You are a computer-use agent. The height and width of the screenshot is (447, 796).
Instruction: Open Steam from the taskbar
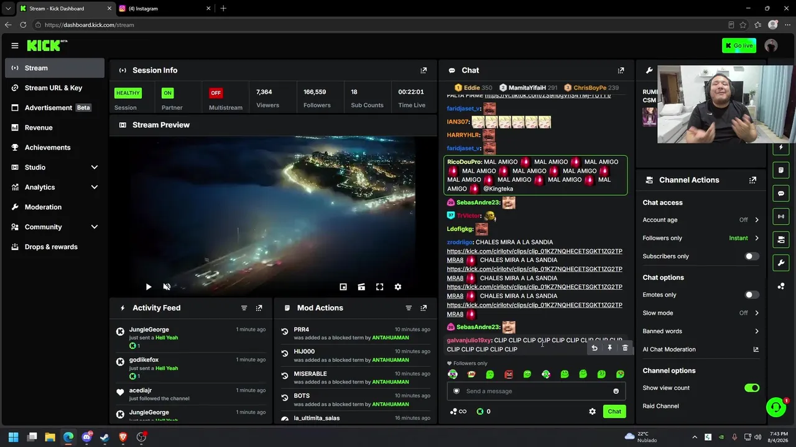[x=104, y=437]
